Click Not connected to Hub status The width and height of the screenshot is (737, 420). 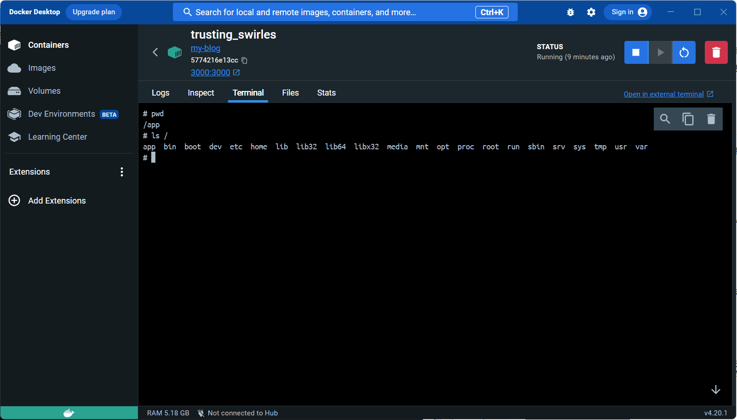tap(238, 413)
